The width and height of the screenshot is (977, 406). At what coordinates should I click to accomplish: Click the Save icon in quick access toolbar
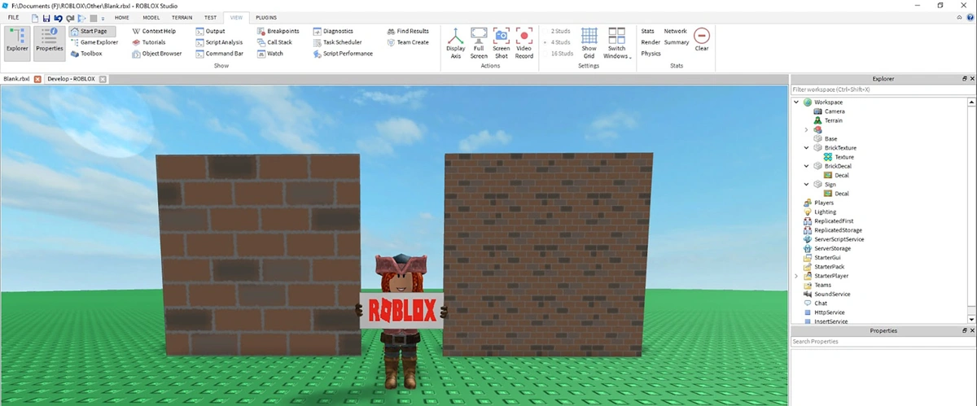pos(46,17)
